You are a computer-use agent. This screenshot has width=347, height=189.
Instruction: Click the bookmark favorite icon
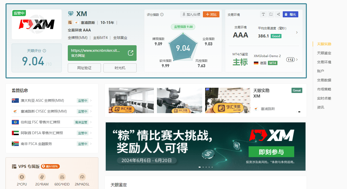point(271,14)
